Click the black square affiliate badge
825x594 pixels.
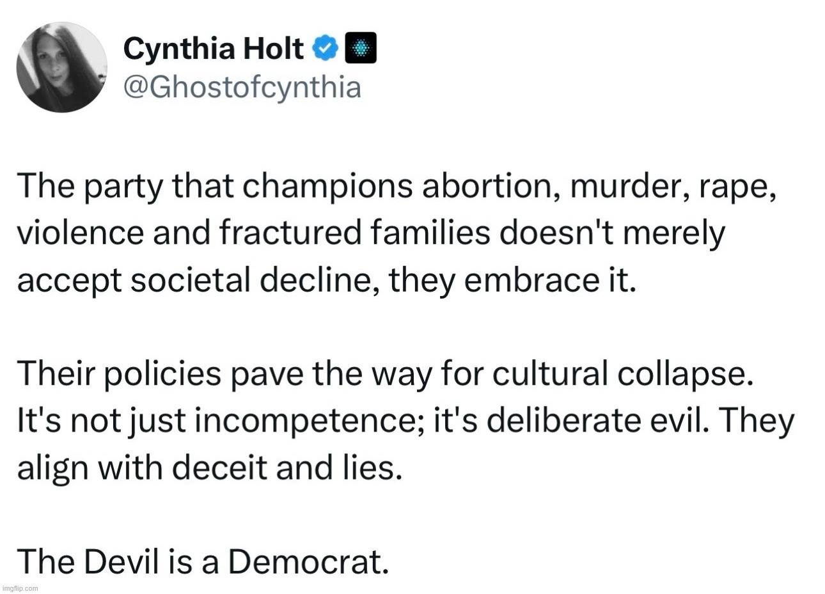(x=361, y=48)
